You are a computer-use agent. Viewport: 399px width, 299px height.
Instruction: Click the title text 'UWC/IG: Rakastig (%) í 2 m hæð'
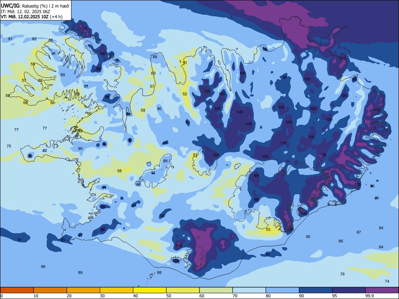coord(35,6)
